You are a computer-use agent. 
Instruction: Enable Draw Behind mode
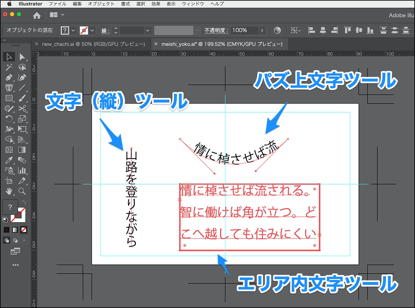point(15,240)
